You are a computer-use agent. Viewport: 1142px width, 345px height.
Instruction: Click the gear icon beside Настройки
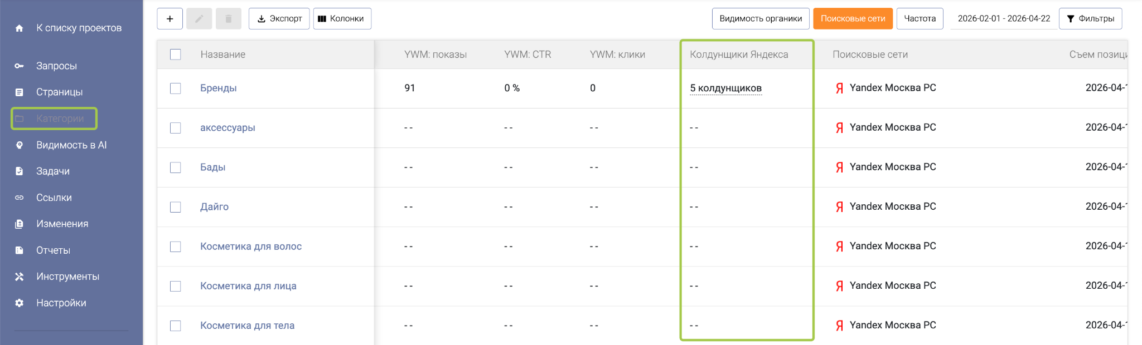[20, 303]
